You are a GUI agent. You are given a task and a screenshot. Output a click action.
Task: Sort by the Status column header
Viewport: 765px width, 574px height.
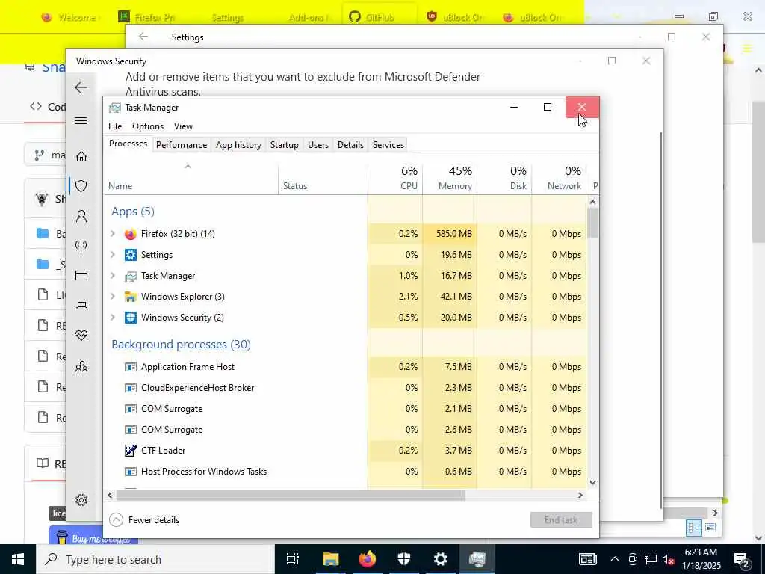coord(323,178)
